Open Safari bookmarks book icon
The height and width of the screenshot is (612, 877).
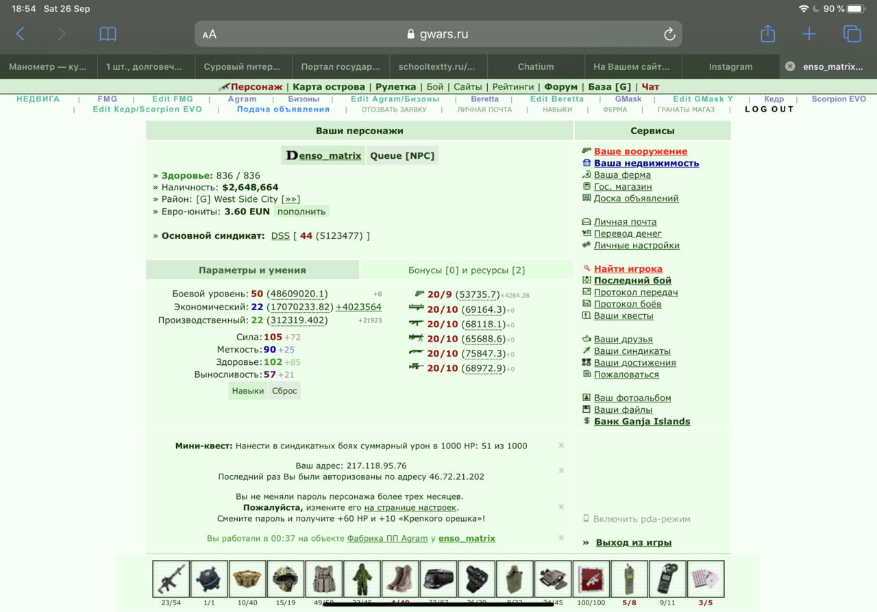point(108,34)
